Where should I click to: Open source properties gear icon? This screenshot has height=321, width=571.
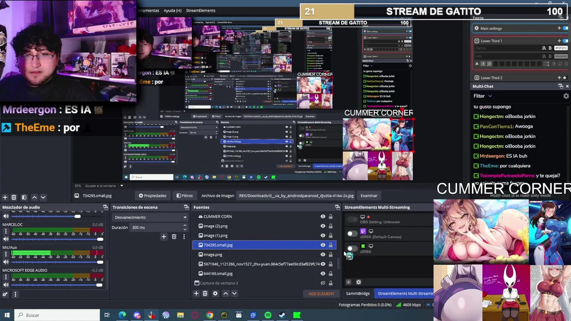pos(215,293)
